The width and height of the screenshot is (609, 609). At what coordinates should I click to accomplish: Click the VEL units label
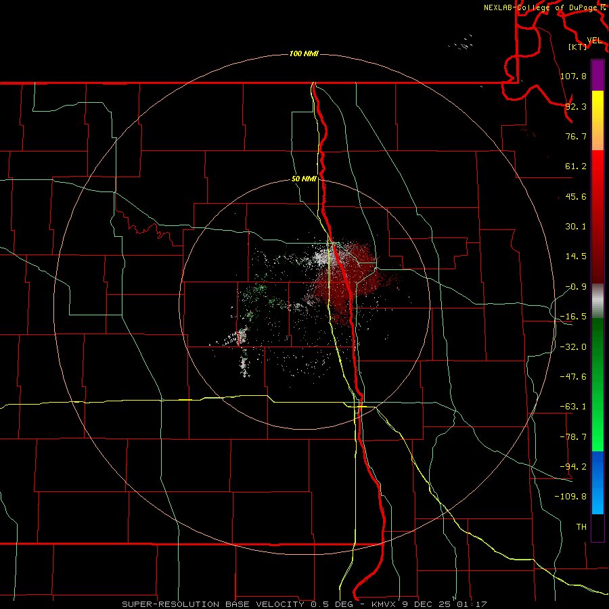pos(594,41)
